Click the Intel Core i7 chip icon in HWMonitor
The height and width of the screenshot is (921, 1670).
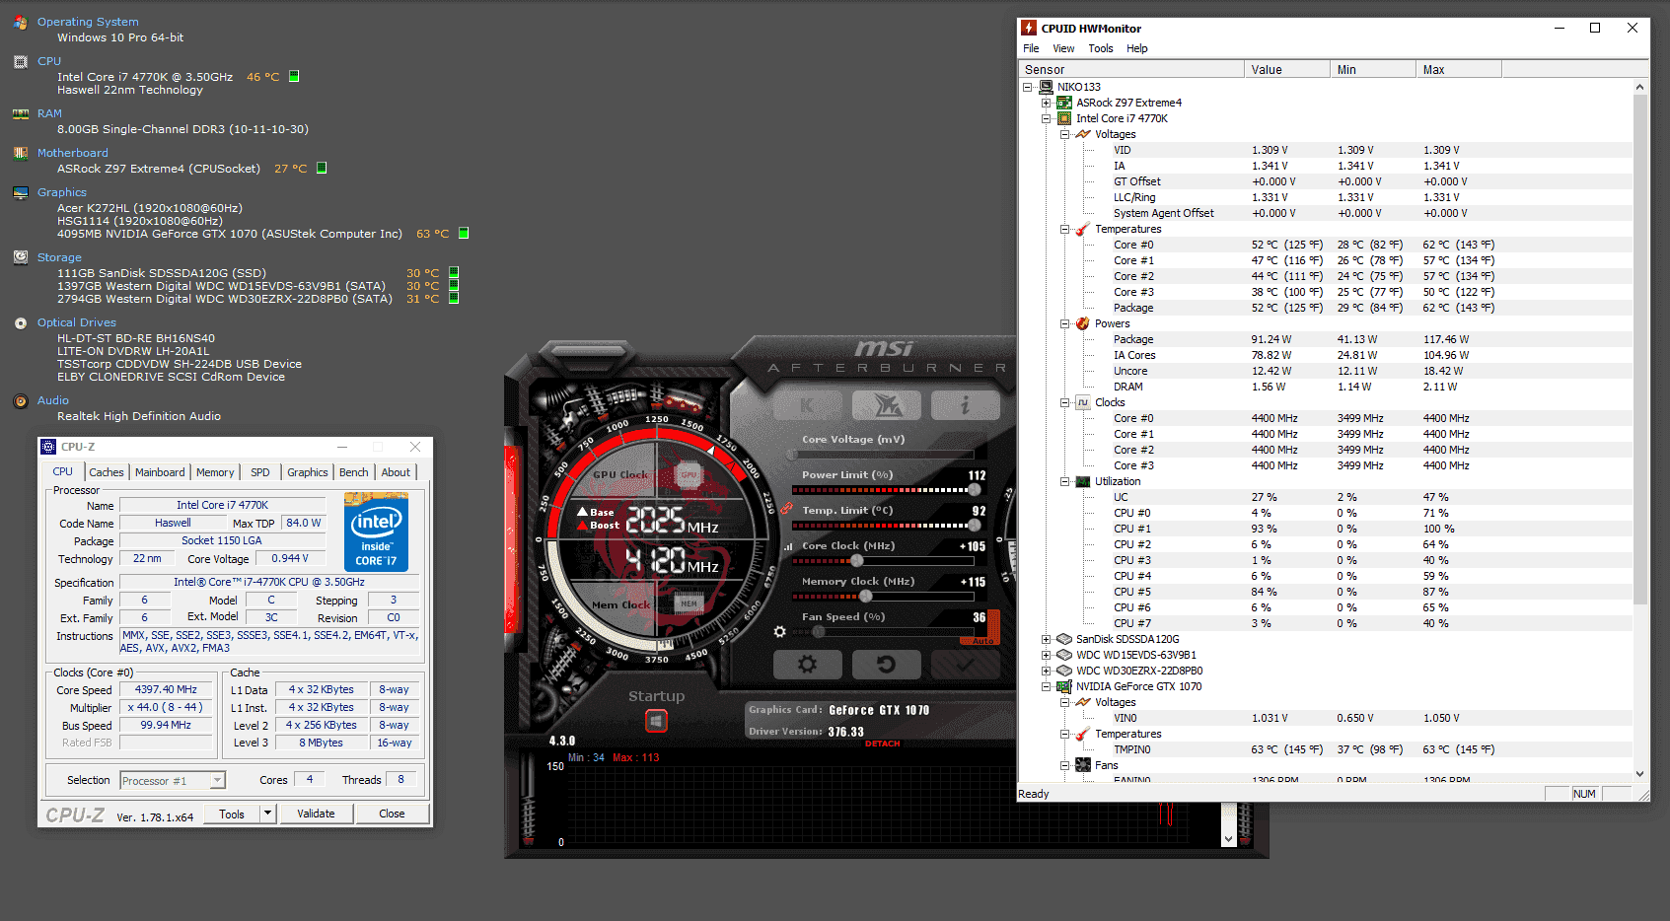click(1064, 118)
